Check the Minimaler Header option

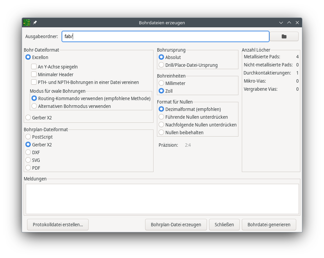[x=34, y=75]
